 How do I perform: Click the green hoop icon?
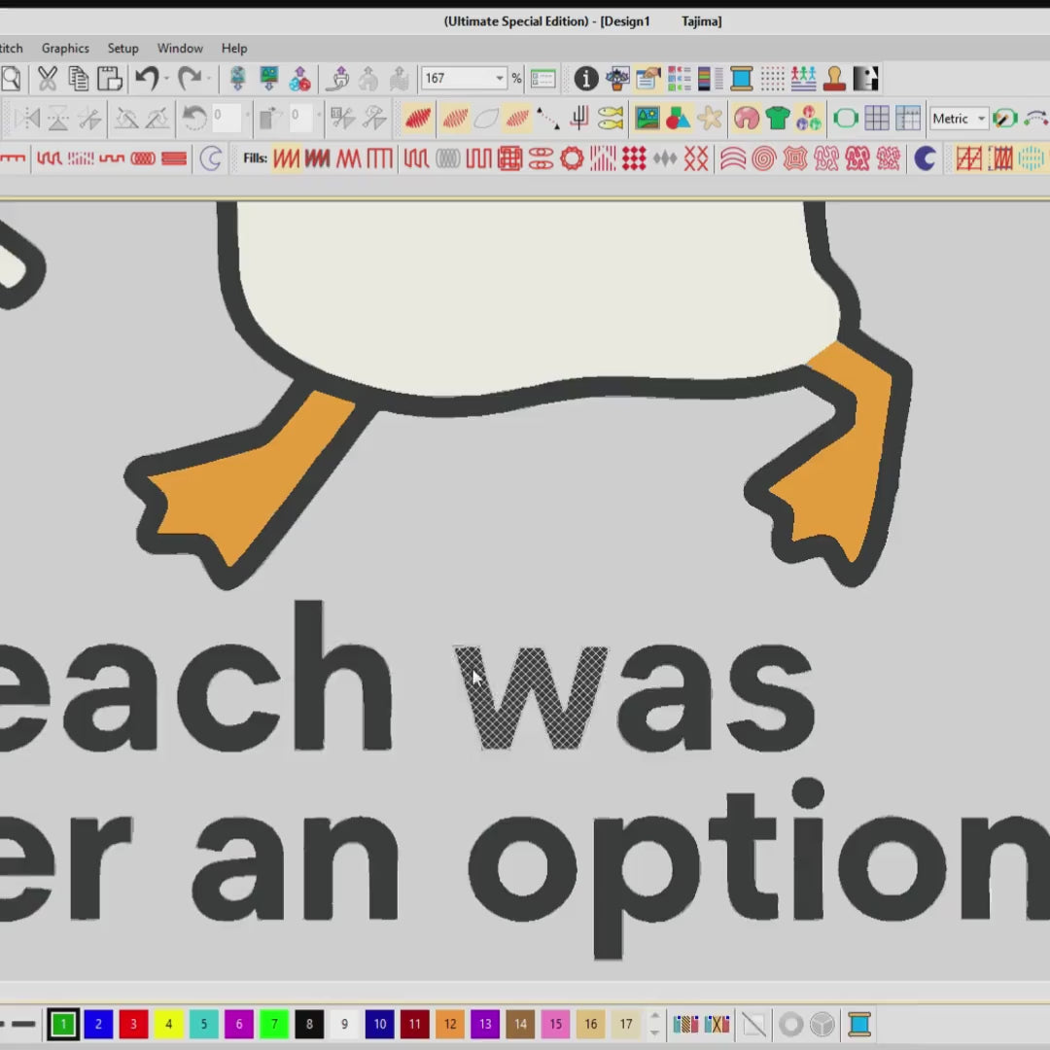(846, 119)
